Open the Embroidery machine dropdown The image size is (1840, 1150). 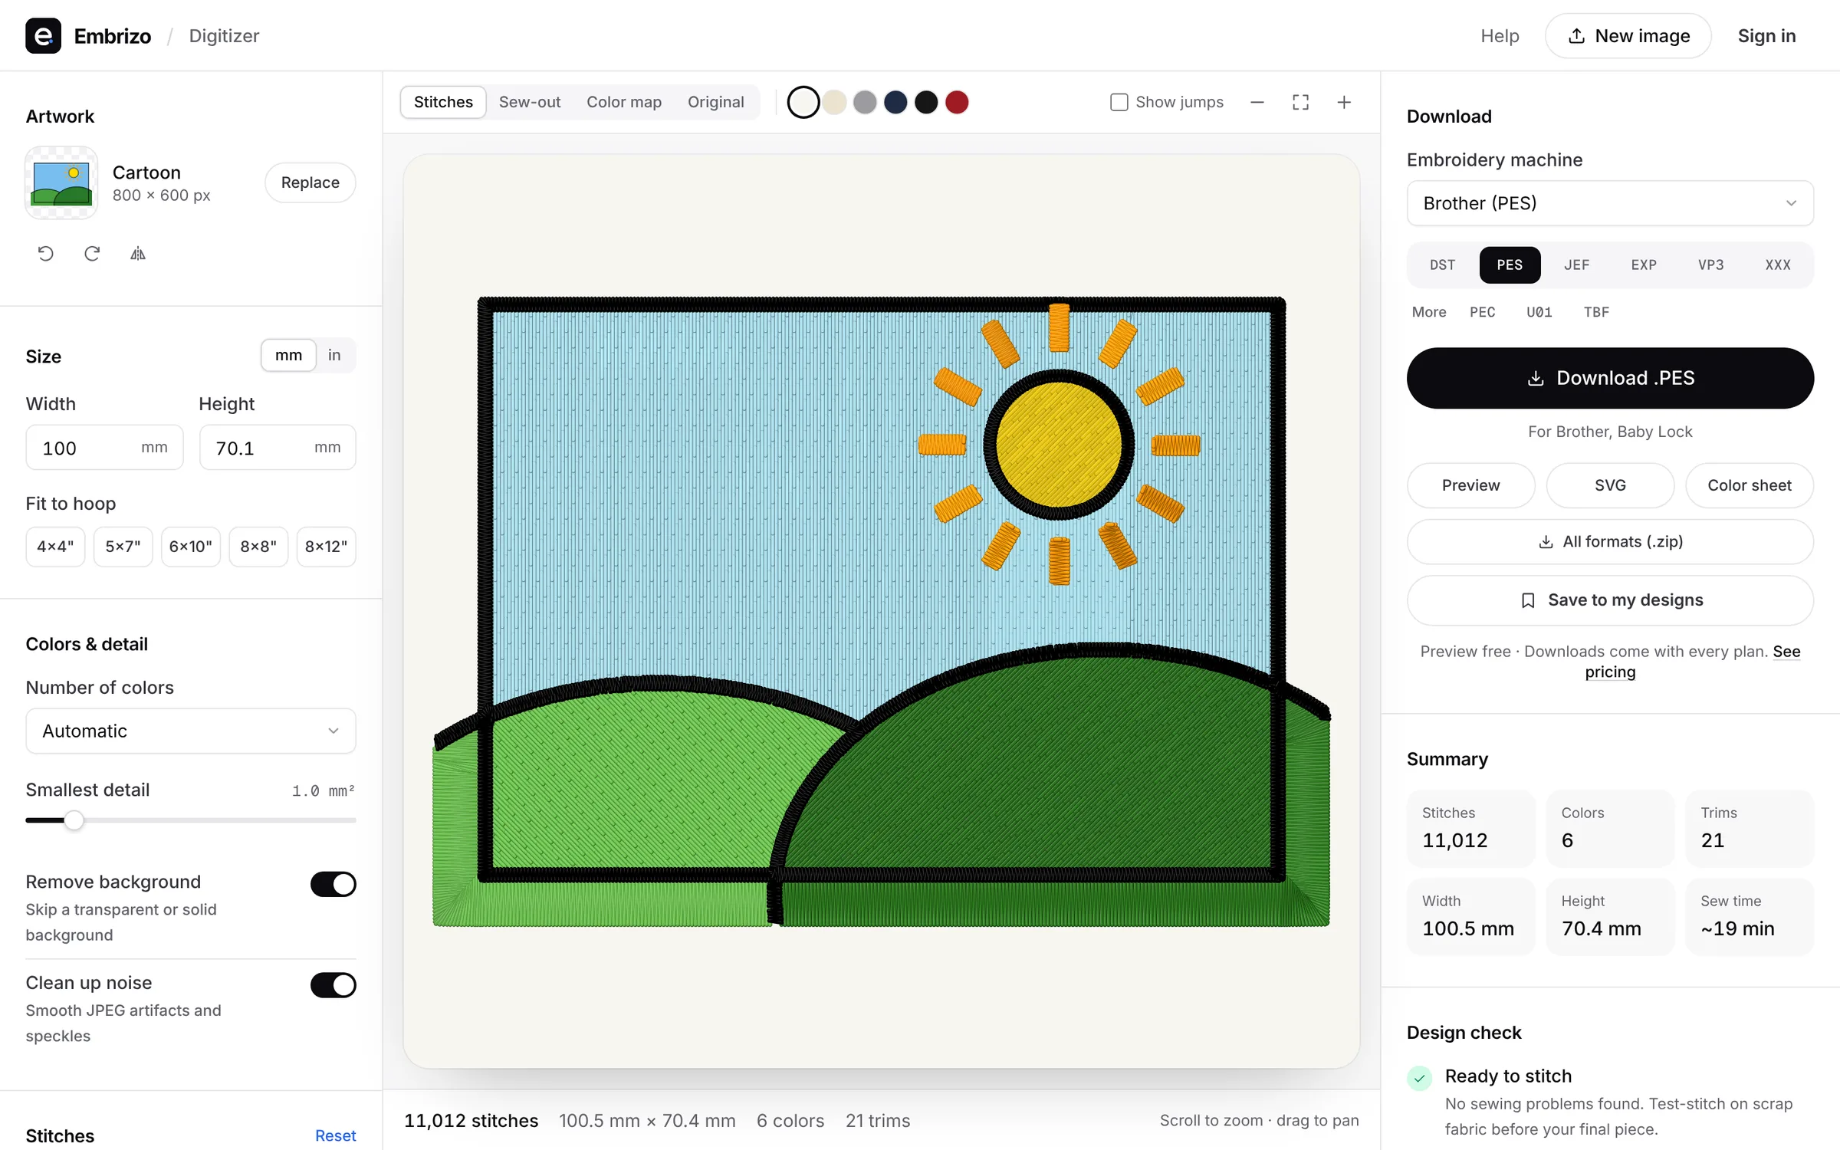[x=1610, y=203]
